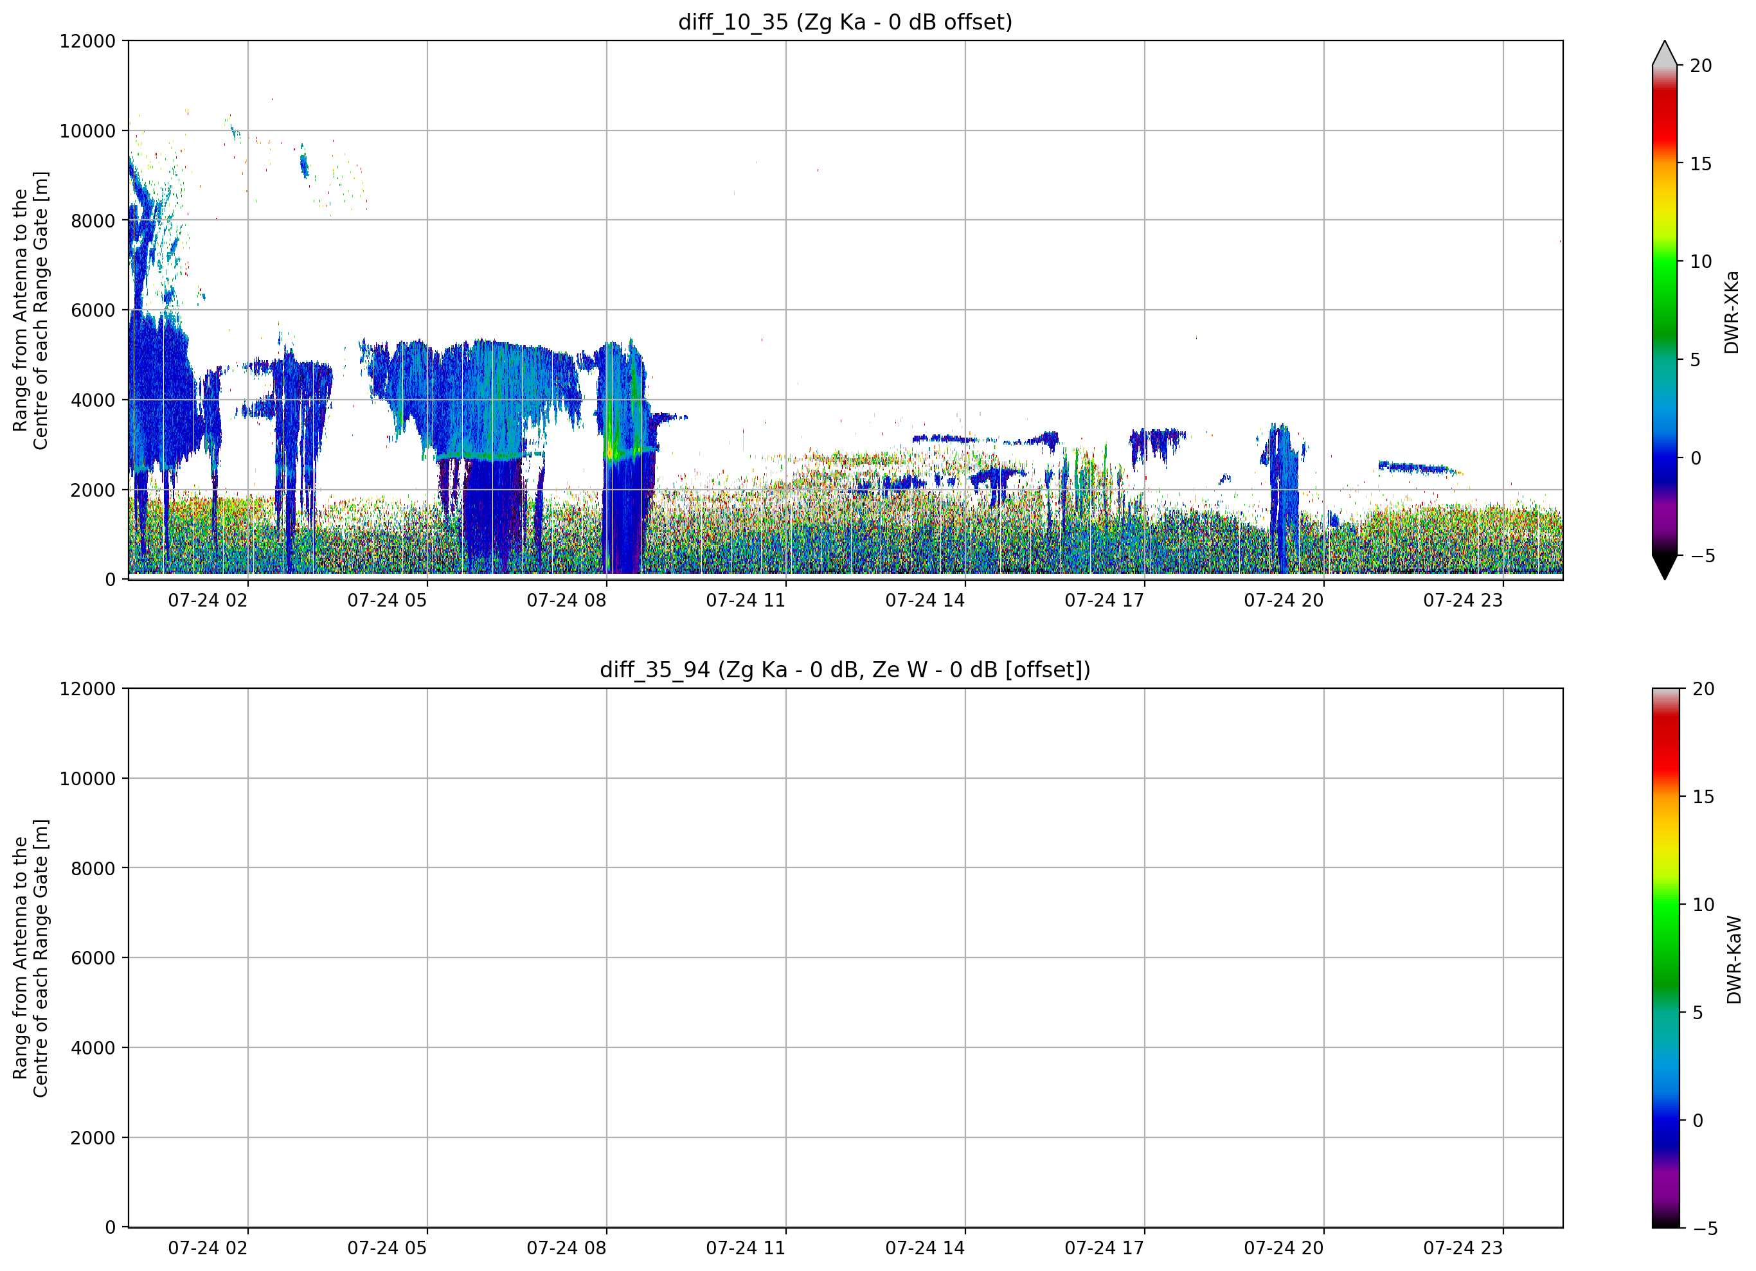Click the diff_35_94 plot title
1756x1271 pixels.
tap(845, 669)
